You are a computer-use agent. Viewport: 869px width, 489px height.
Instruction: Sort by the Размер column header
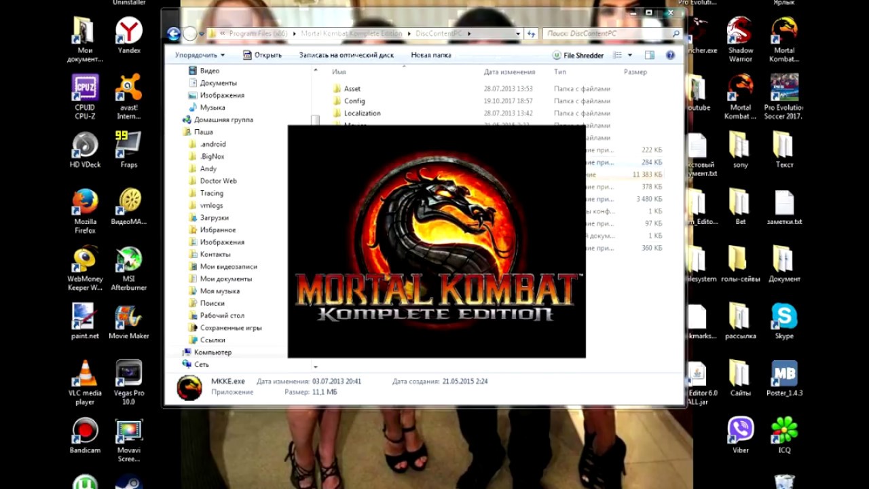(635, 71)
